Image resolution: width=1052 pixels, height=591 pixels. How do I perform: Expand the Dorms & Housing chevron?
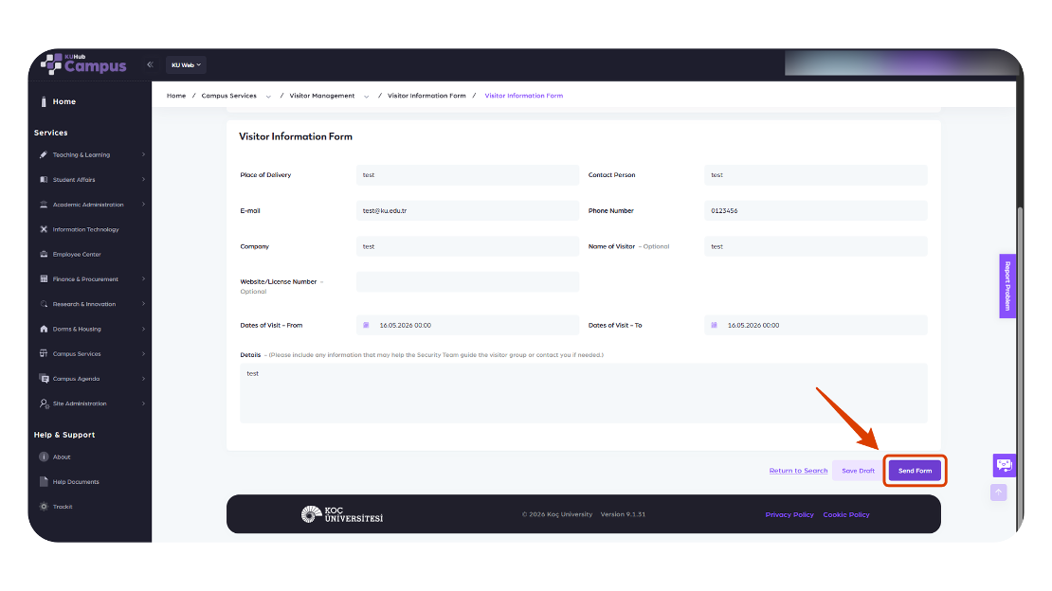tap(143, 329)
